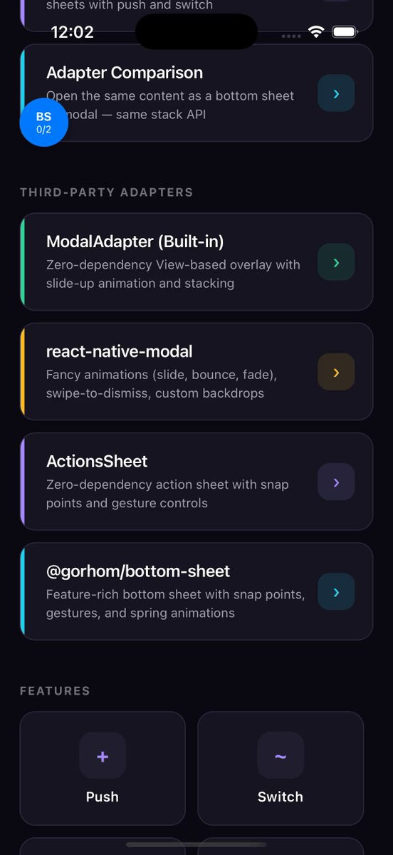Open ModalAdapter using the green chevron
393x855 pixels.
[x=336, y=262]
